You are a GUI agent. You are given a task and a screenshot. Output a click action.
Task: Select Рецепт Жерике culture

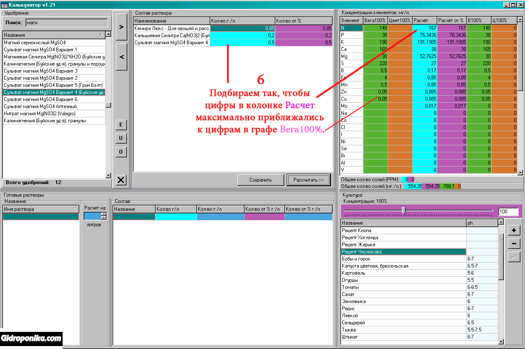coord(403,245)
